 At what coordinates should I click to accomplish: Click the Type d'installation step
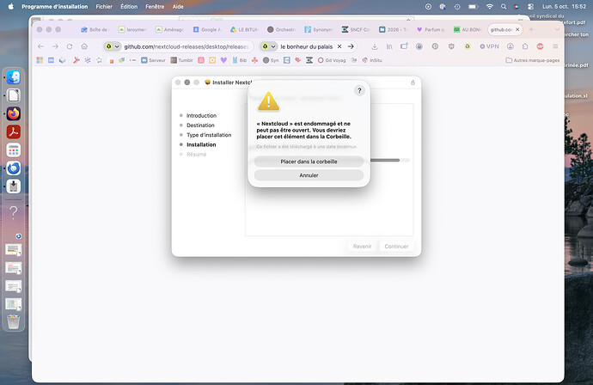(x=209, y=135)
